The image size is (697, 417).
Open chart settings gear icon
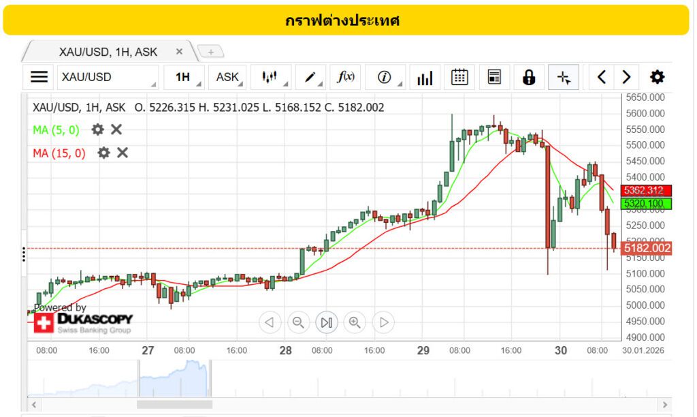657,77
